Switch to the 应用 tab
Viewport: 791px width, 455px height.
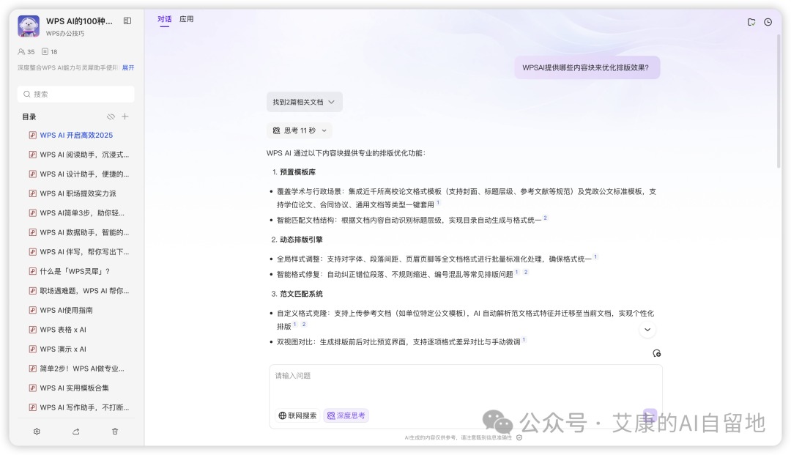[x=187, y=18]
